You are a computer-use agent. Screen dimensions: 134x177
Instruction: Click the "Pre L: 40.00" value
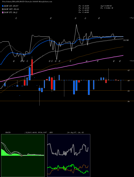point(84,10)
